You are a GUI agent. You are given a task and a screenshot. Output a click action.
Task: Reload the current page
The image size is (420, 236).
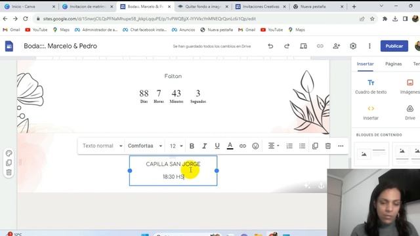click(x=26, y=19)
